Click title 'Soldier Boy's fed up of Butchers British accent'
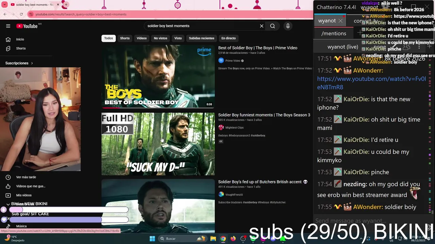Viewport: 435px width, 244px height. tap(263, 182)
